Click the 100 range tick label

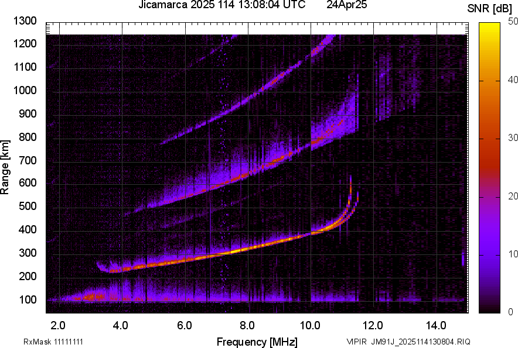(28, 299)
